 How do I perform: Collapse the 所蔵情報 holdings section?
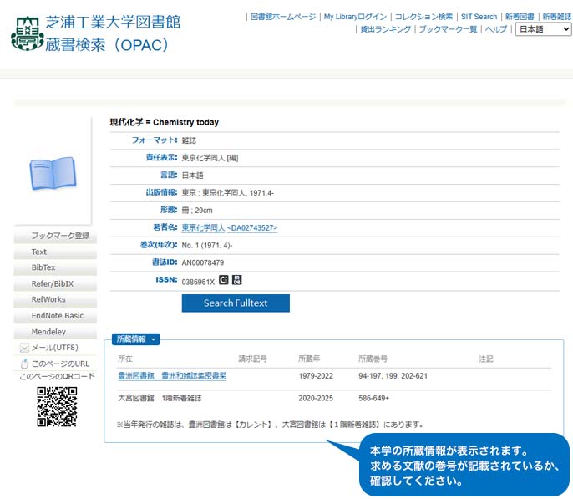coord(135,339)
